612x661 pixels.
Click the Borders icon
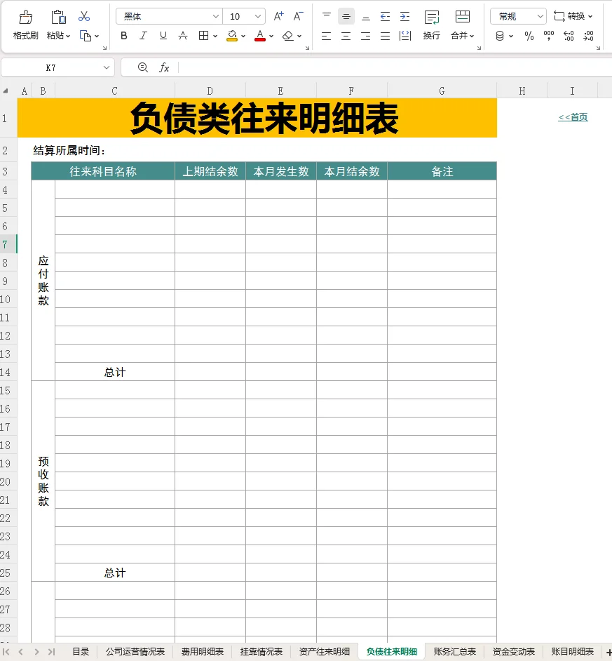point(203,36)
